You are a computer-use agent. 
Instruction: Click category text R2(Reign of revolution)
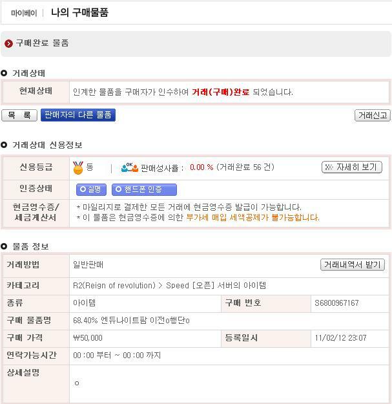114,286
